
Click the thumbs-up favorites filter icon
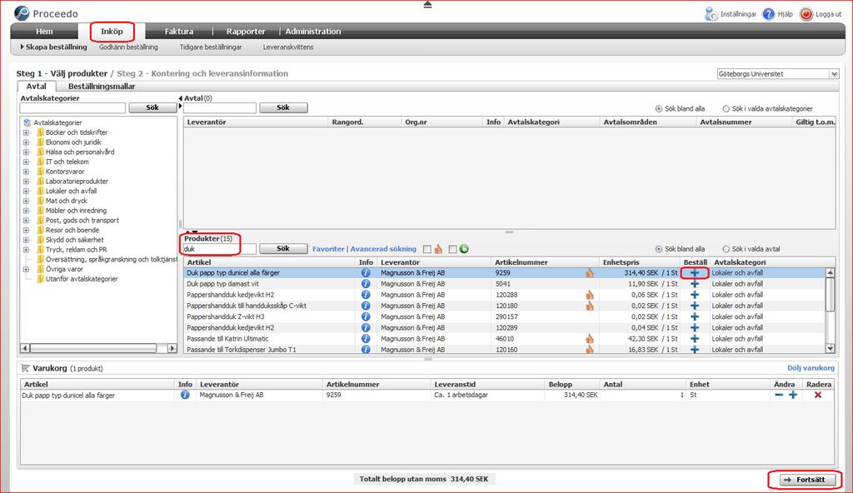439,249
